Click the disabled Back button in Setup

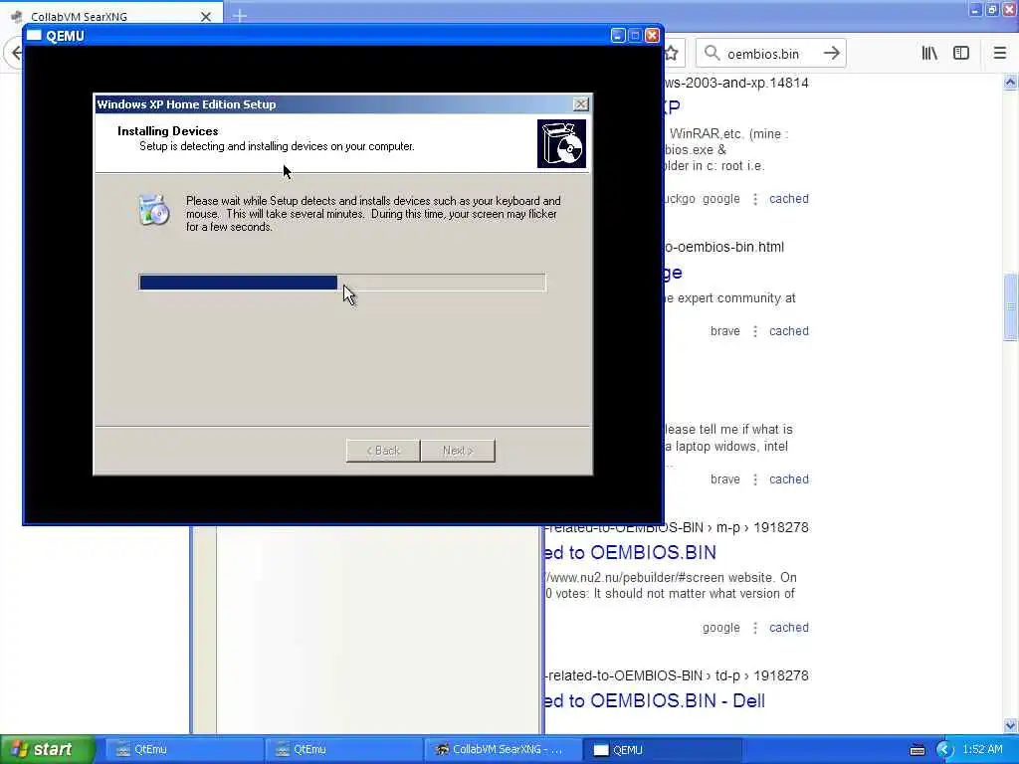[x=383, y=451]
